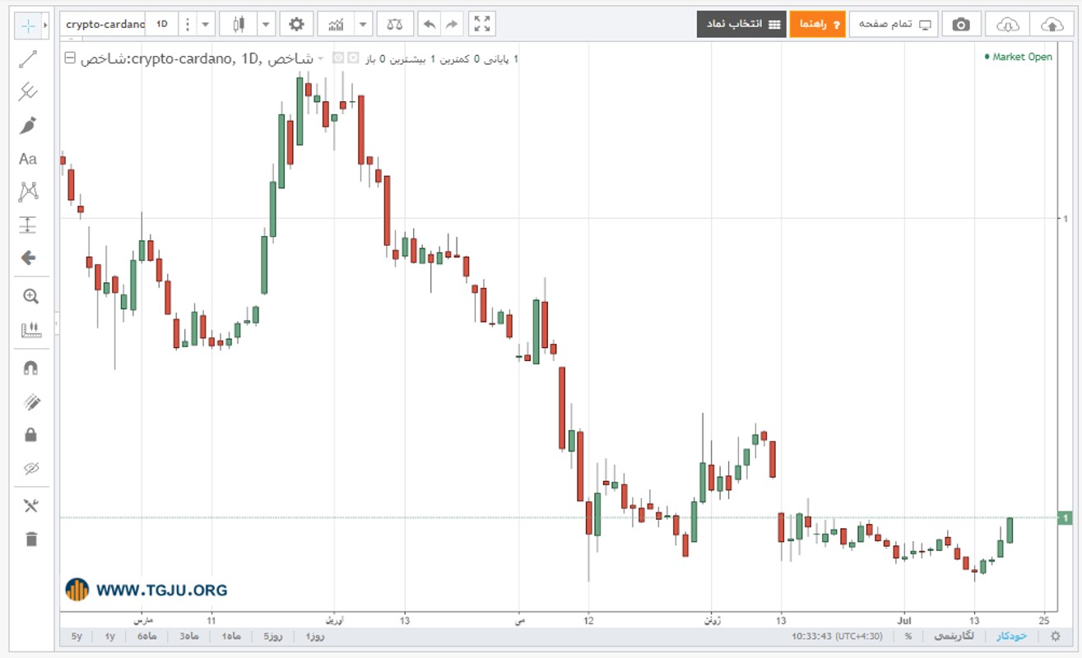The image size is (1082, 658).
Task: Open the legend series dropdown arrow
Action: tap(320, 58)
